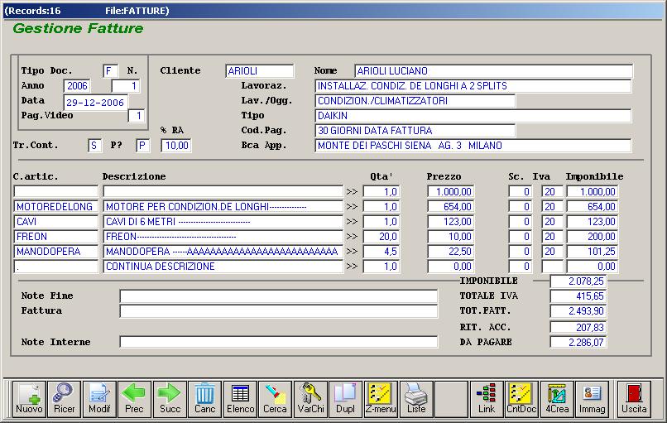Select the Tipo field DAIKIN

tap(473, 116)
